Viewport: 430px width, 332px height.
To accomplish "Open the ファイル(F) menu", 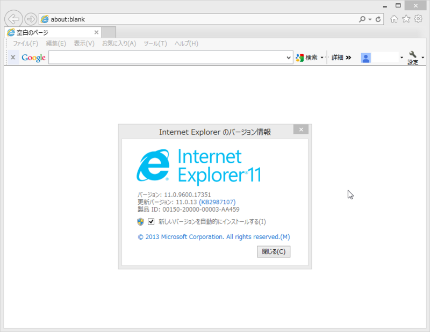I will tap(25, 44).
